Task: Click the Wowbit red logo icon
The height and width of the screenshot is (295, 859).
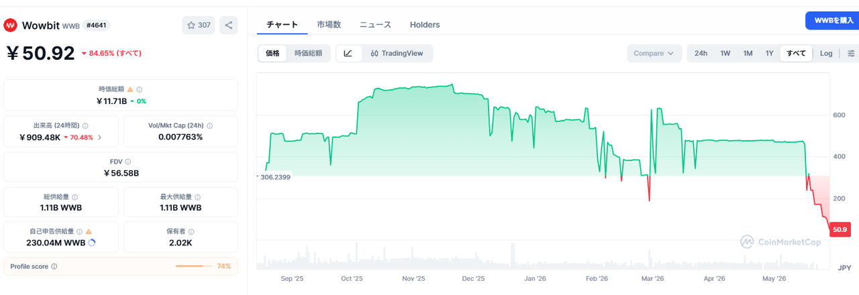Action: click(10, 25)
